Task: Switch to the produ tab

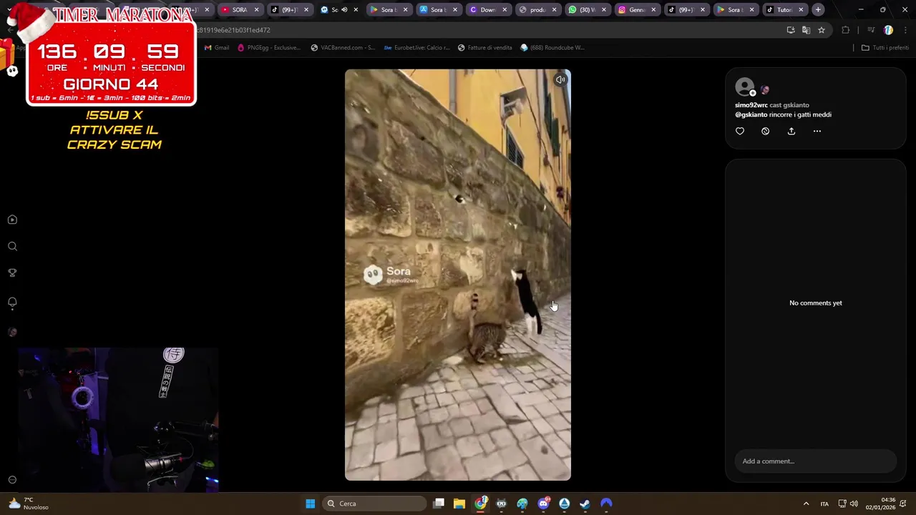Action: pos(537,10)
